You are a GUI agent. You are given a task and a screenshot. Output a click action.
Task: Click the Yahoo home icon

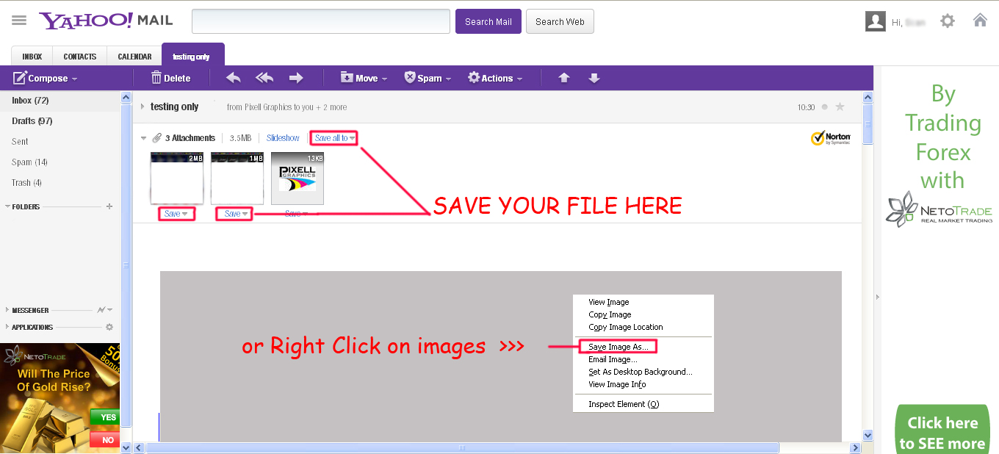coord(980,21)
